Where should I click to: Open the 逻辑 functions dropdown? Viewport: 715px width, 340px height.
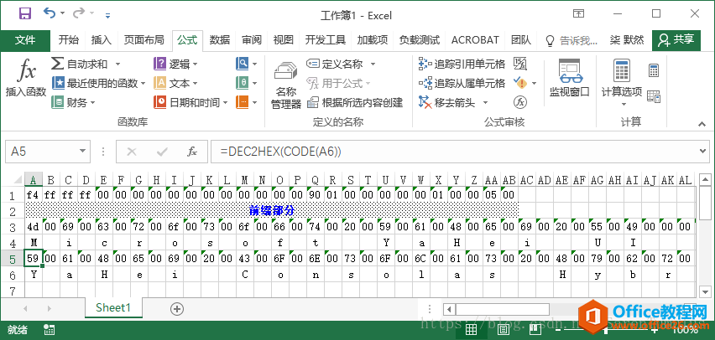coord(176,64)
